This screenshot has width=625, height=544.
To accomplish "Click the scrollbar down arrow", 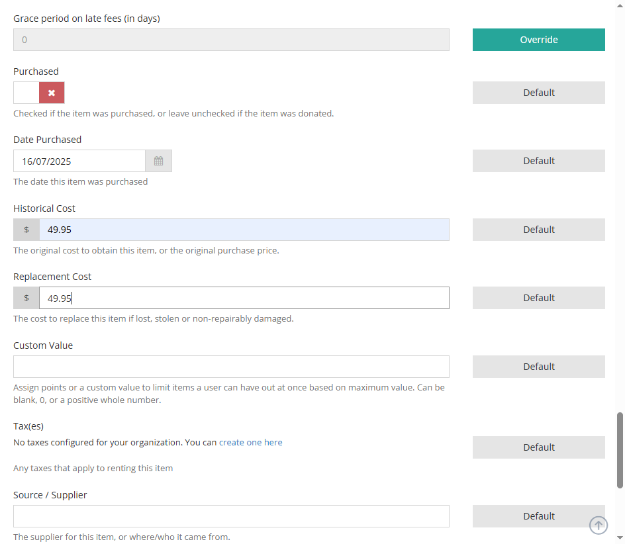I will point(620,539).
